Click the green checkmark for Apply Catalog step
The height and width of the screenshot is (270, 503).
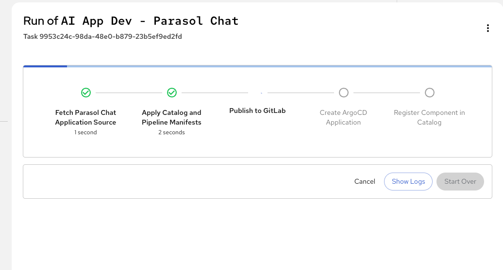point(171,93)
